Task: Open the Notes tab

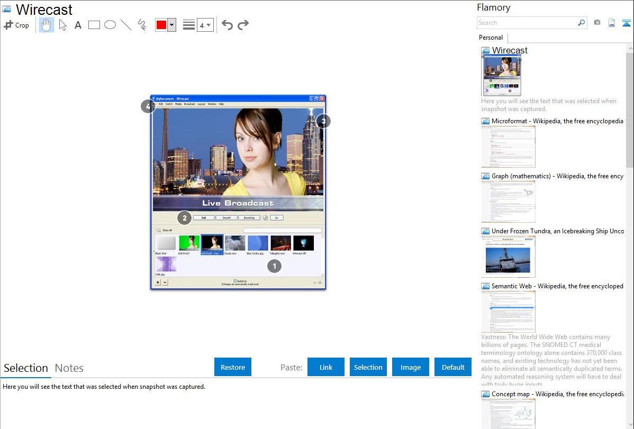Action: (69, 368)
